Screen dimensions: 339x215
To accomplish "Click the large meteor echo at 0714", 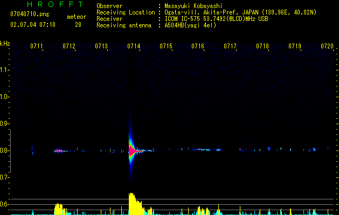I will [132, 150].
